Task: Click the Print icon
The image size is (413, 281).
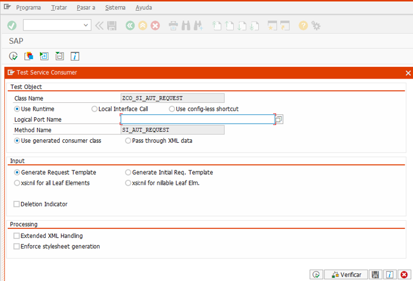Action: pos(173,25)
